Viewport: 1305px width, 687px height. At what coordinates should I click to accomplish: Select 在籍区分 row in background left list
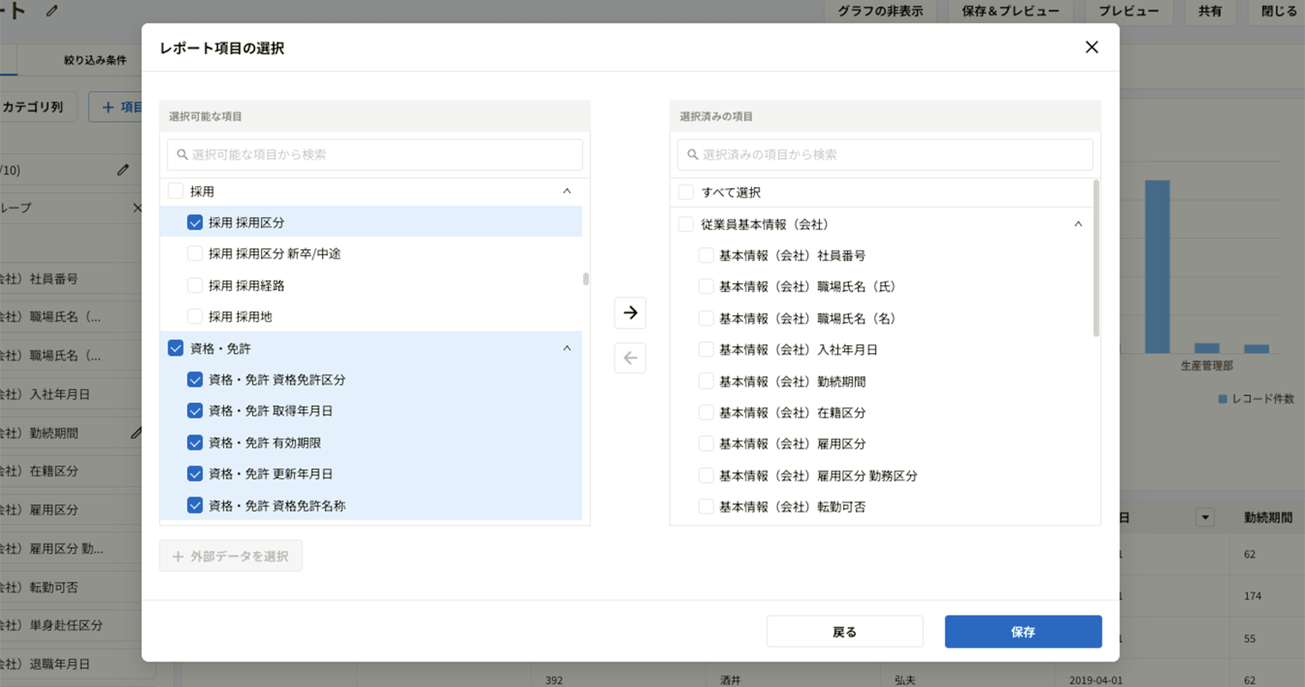pos(70,471)
